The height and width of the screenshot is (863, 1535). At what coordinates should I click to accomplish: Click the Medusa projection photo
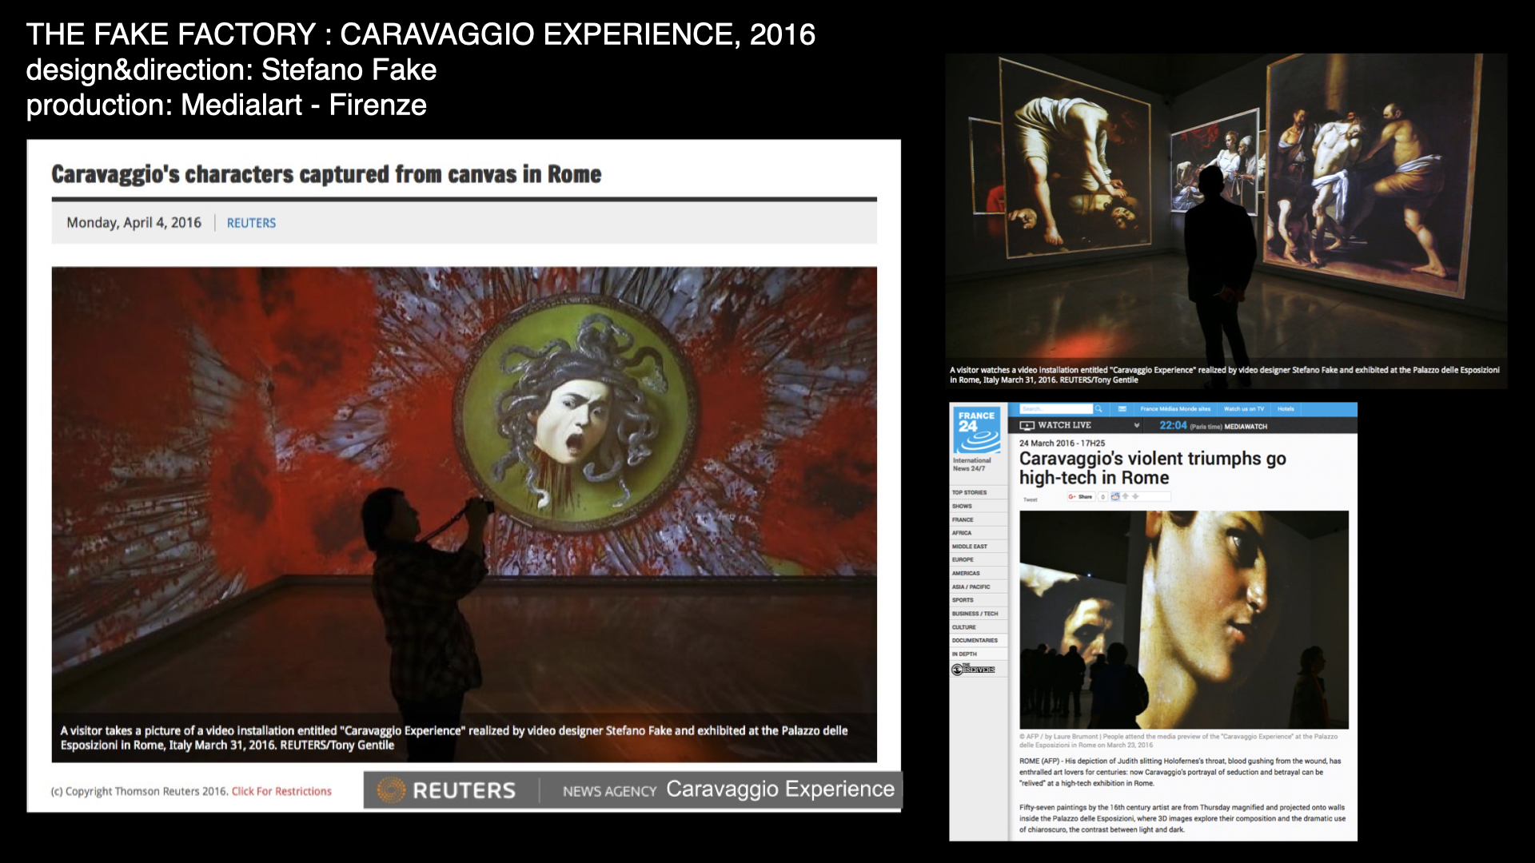coord(464,487)
